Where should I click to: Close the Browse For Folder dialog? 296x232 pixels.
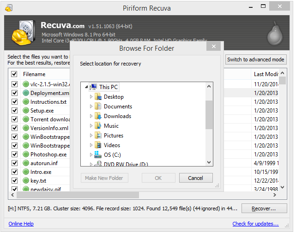point(213,47)
